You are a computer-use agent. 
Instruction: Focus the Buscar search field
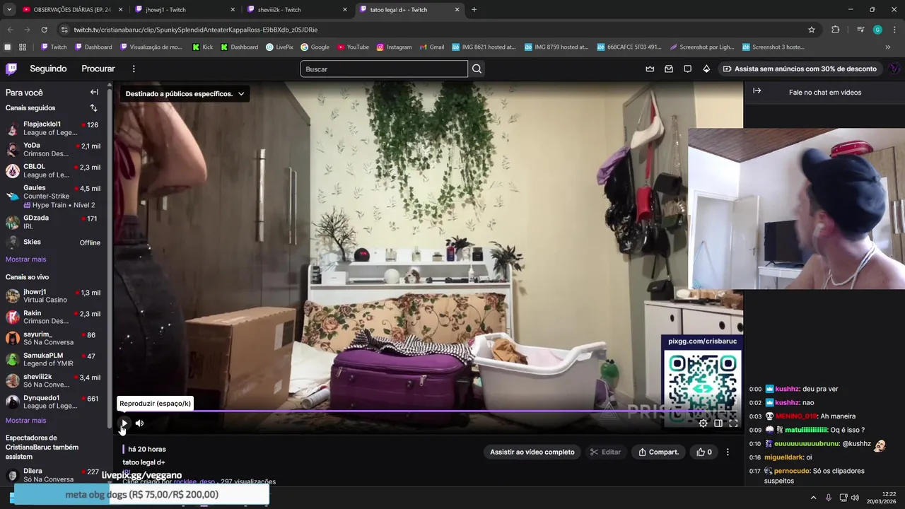[x=384, y=69]
